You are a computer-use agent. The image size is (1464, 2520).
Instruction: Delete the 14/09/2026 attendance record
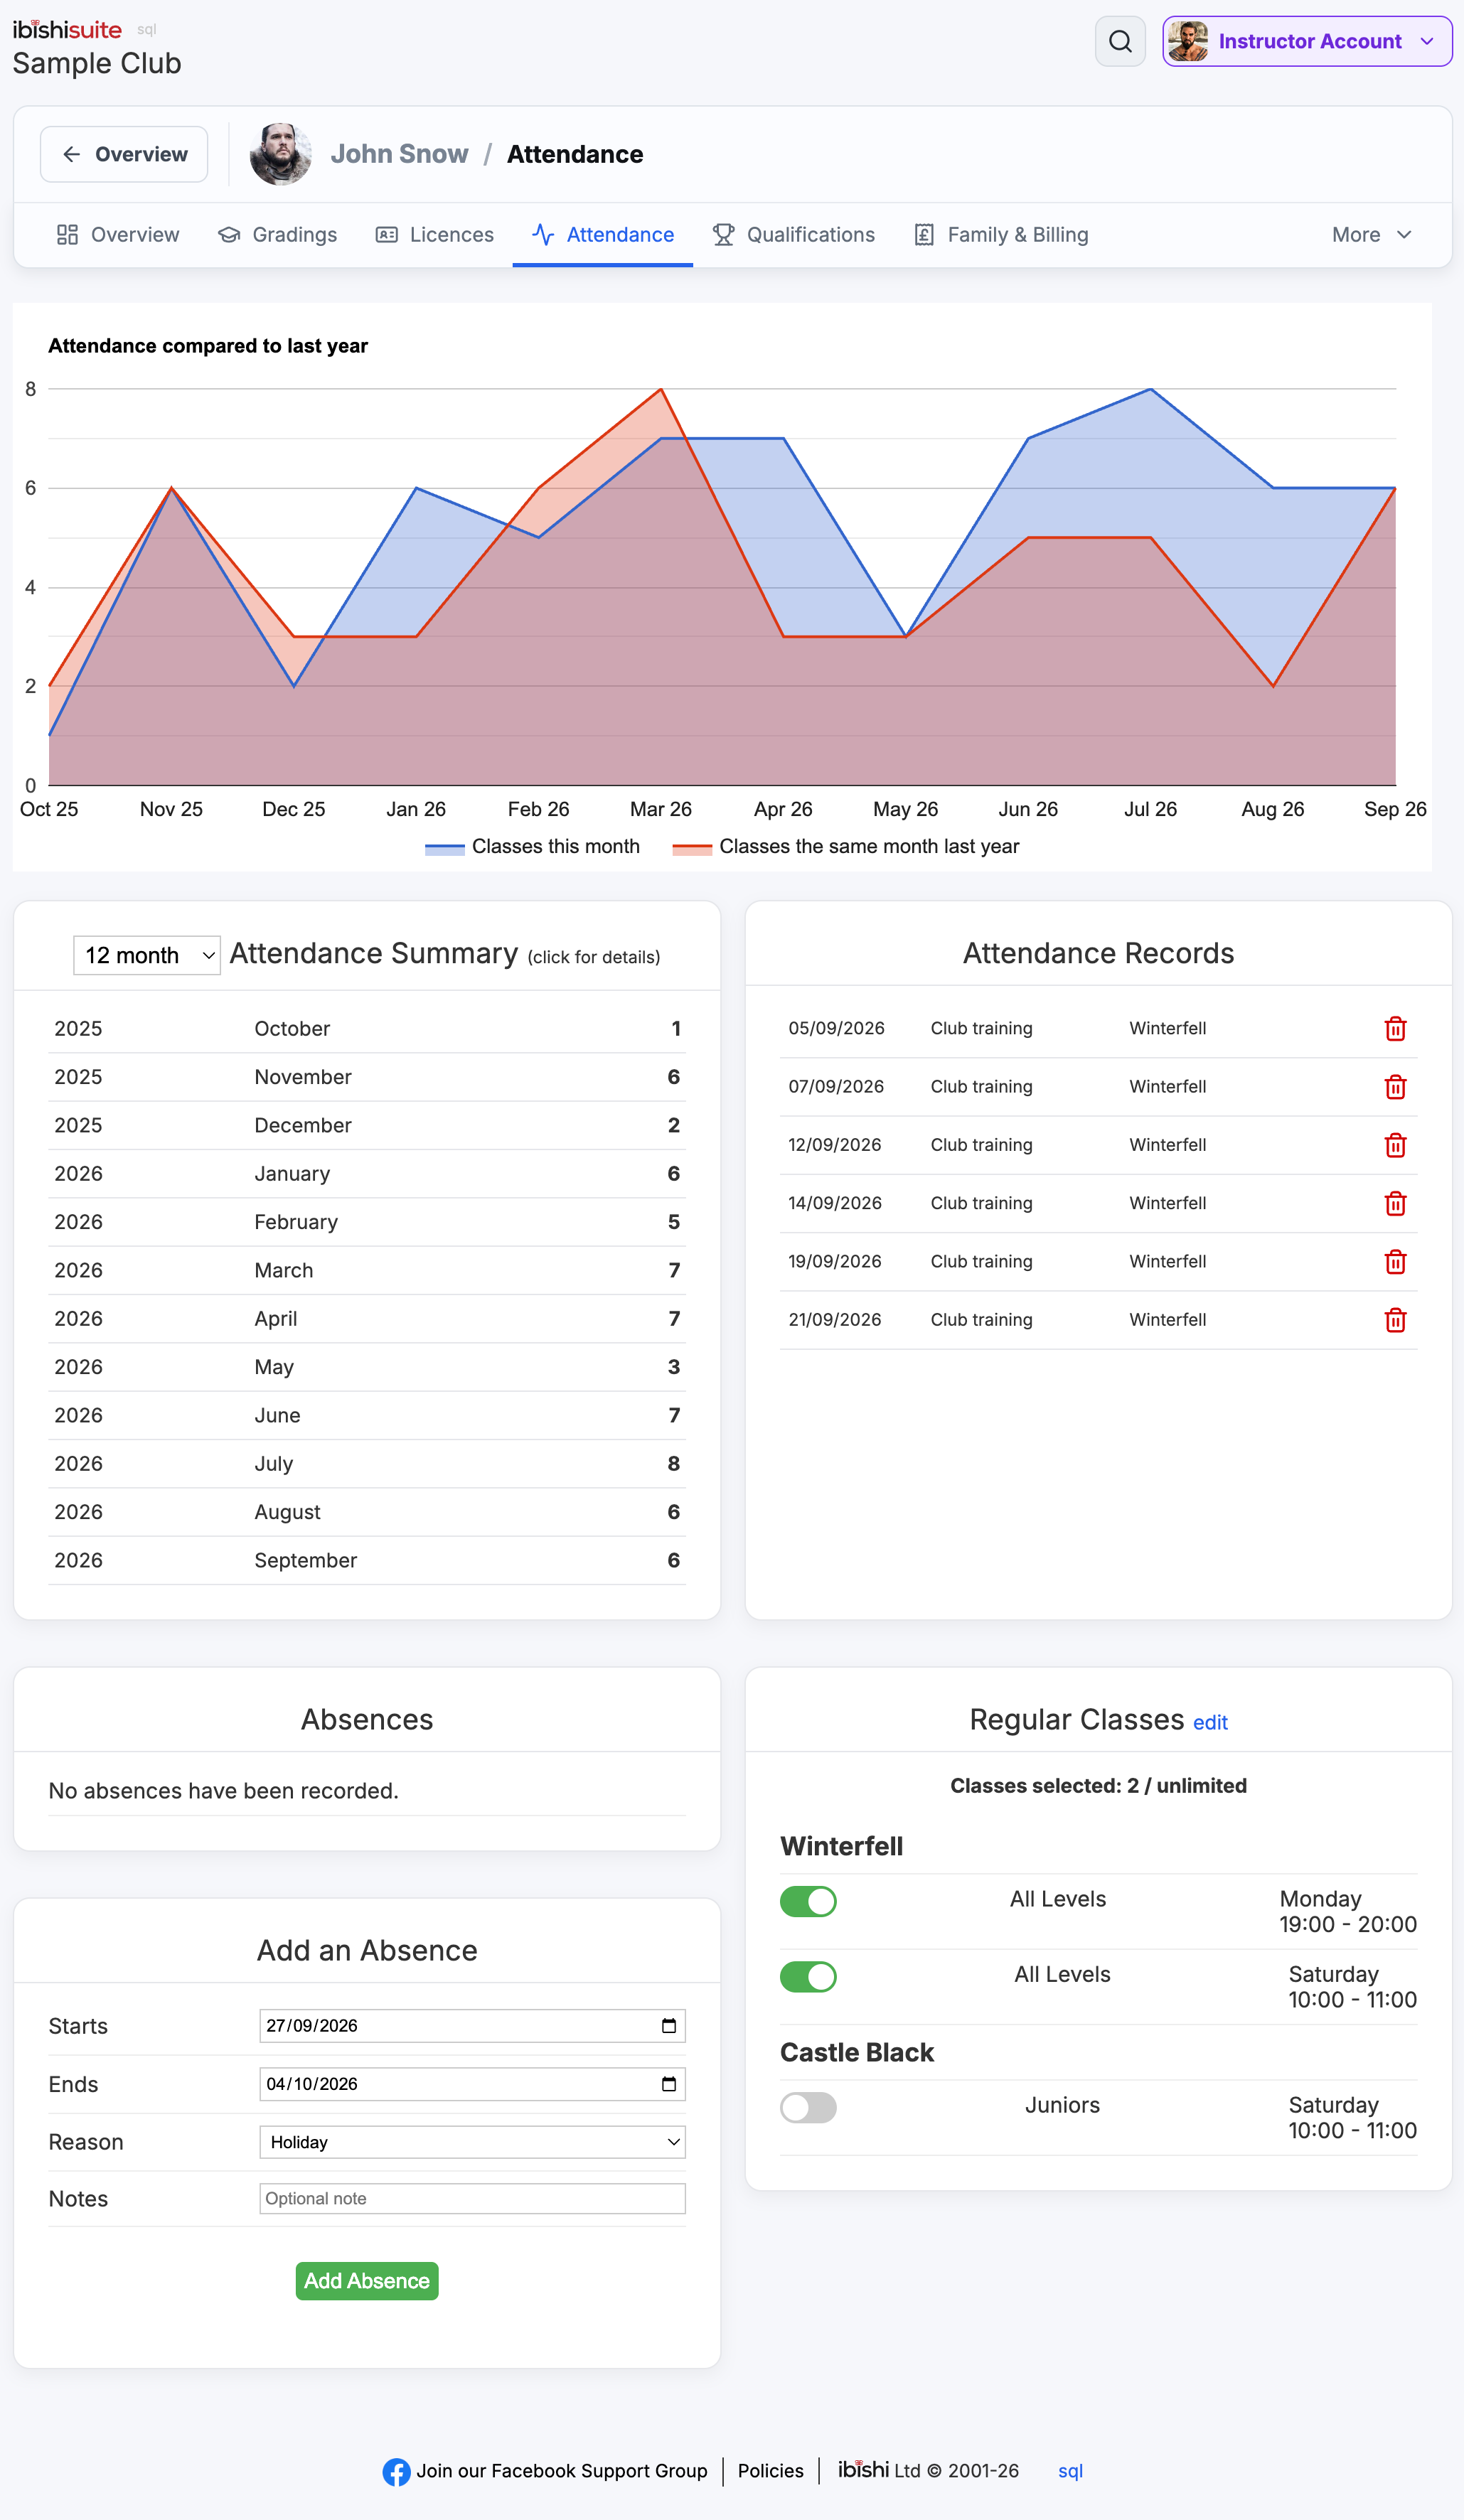[x=1395, y=1203]
